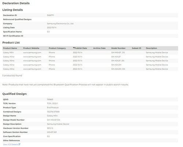Click TCRL Version value TCRL 2022-1

point(52,103)
